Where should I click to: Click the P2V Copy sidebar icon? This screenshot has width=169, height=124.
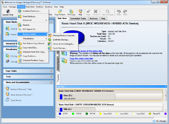pyautogui.click(x=7, y=56)
